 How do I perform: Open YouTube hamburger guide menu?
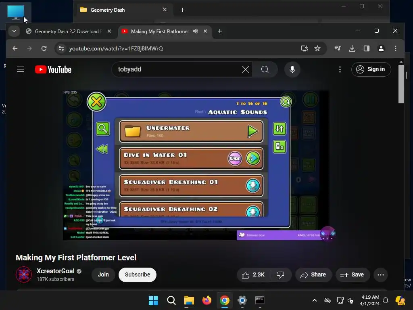pyautogui.click(x=21, y=69)
